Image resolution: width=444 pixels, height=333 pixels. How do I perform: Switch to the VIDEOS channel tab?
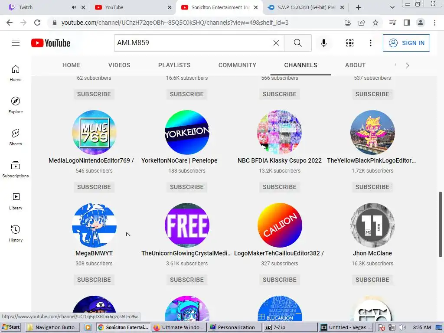point(119,65)
